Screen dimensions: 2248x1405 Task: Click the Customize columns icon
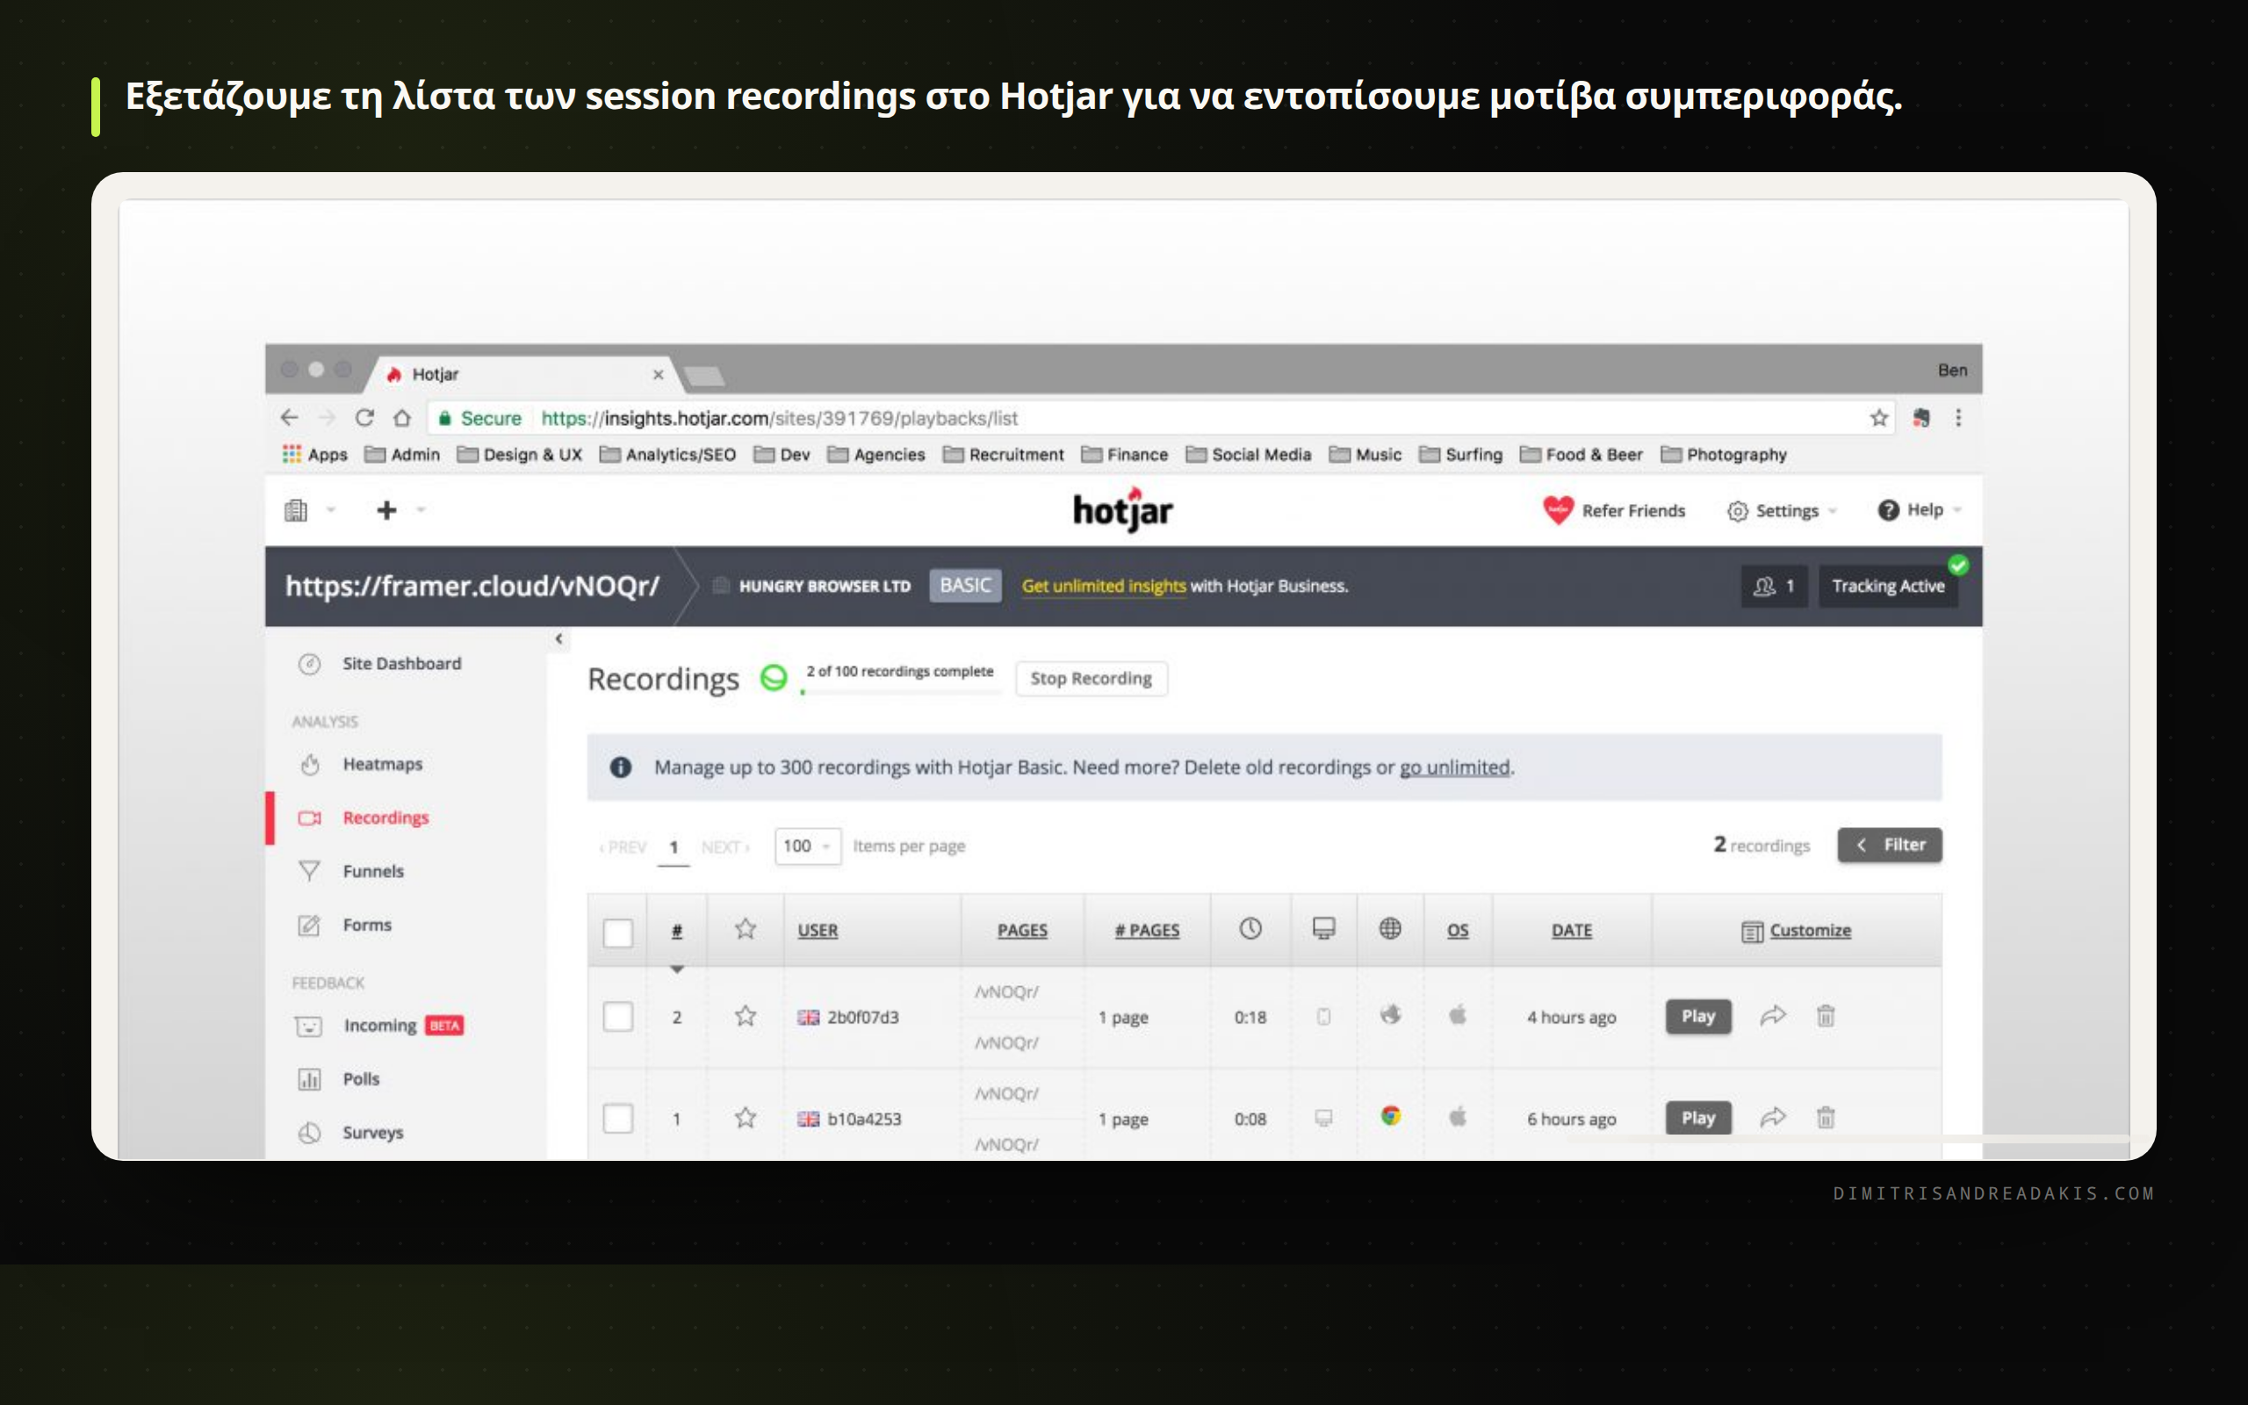[1752, 931]
